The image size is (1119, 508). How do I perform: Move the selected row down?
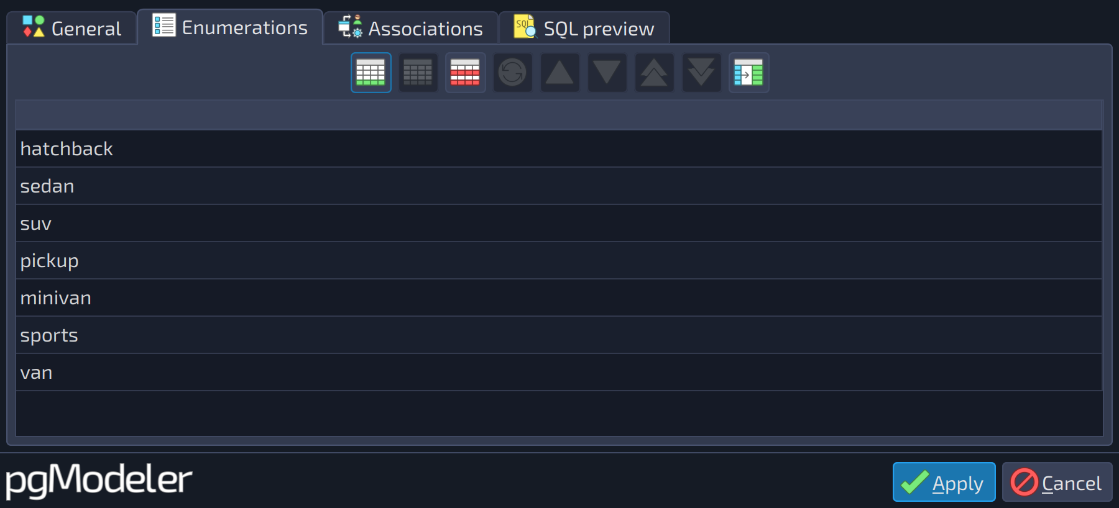pyautogui.click(x=607, y=73)
